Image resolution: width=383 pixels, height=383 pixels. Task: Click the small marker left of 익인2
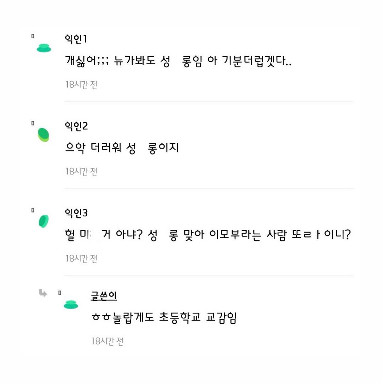[x=33, y=123]
